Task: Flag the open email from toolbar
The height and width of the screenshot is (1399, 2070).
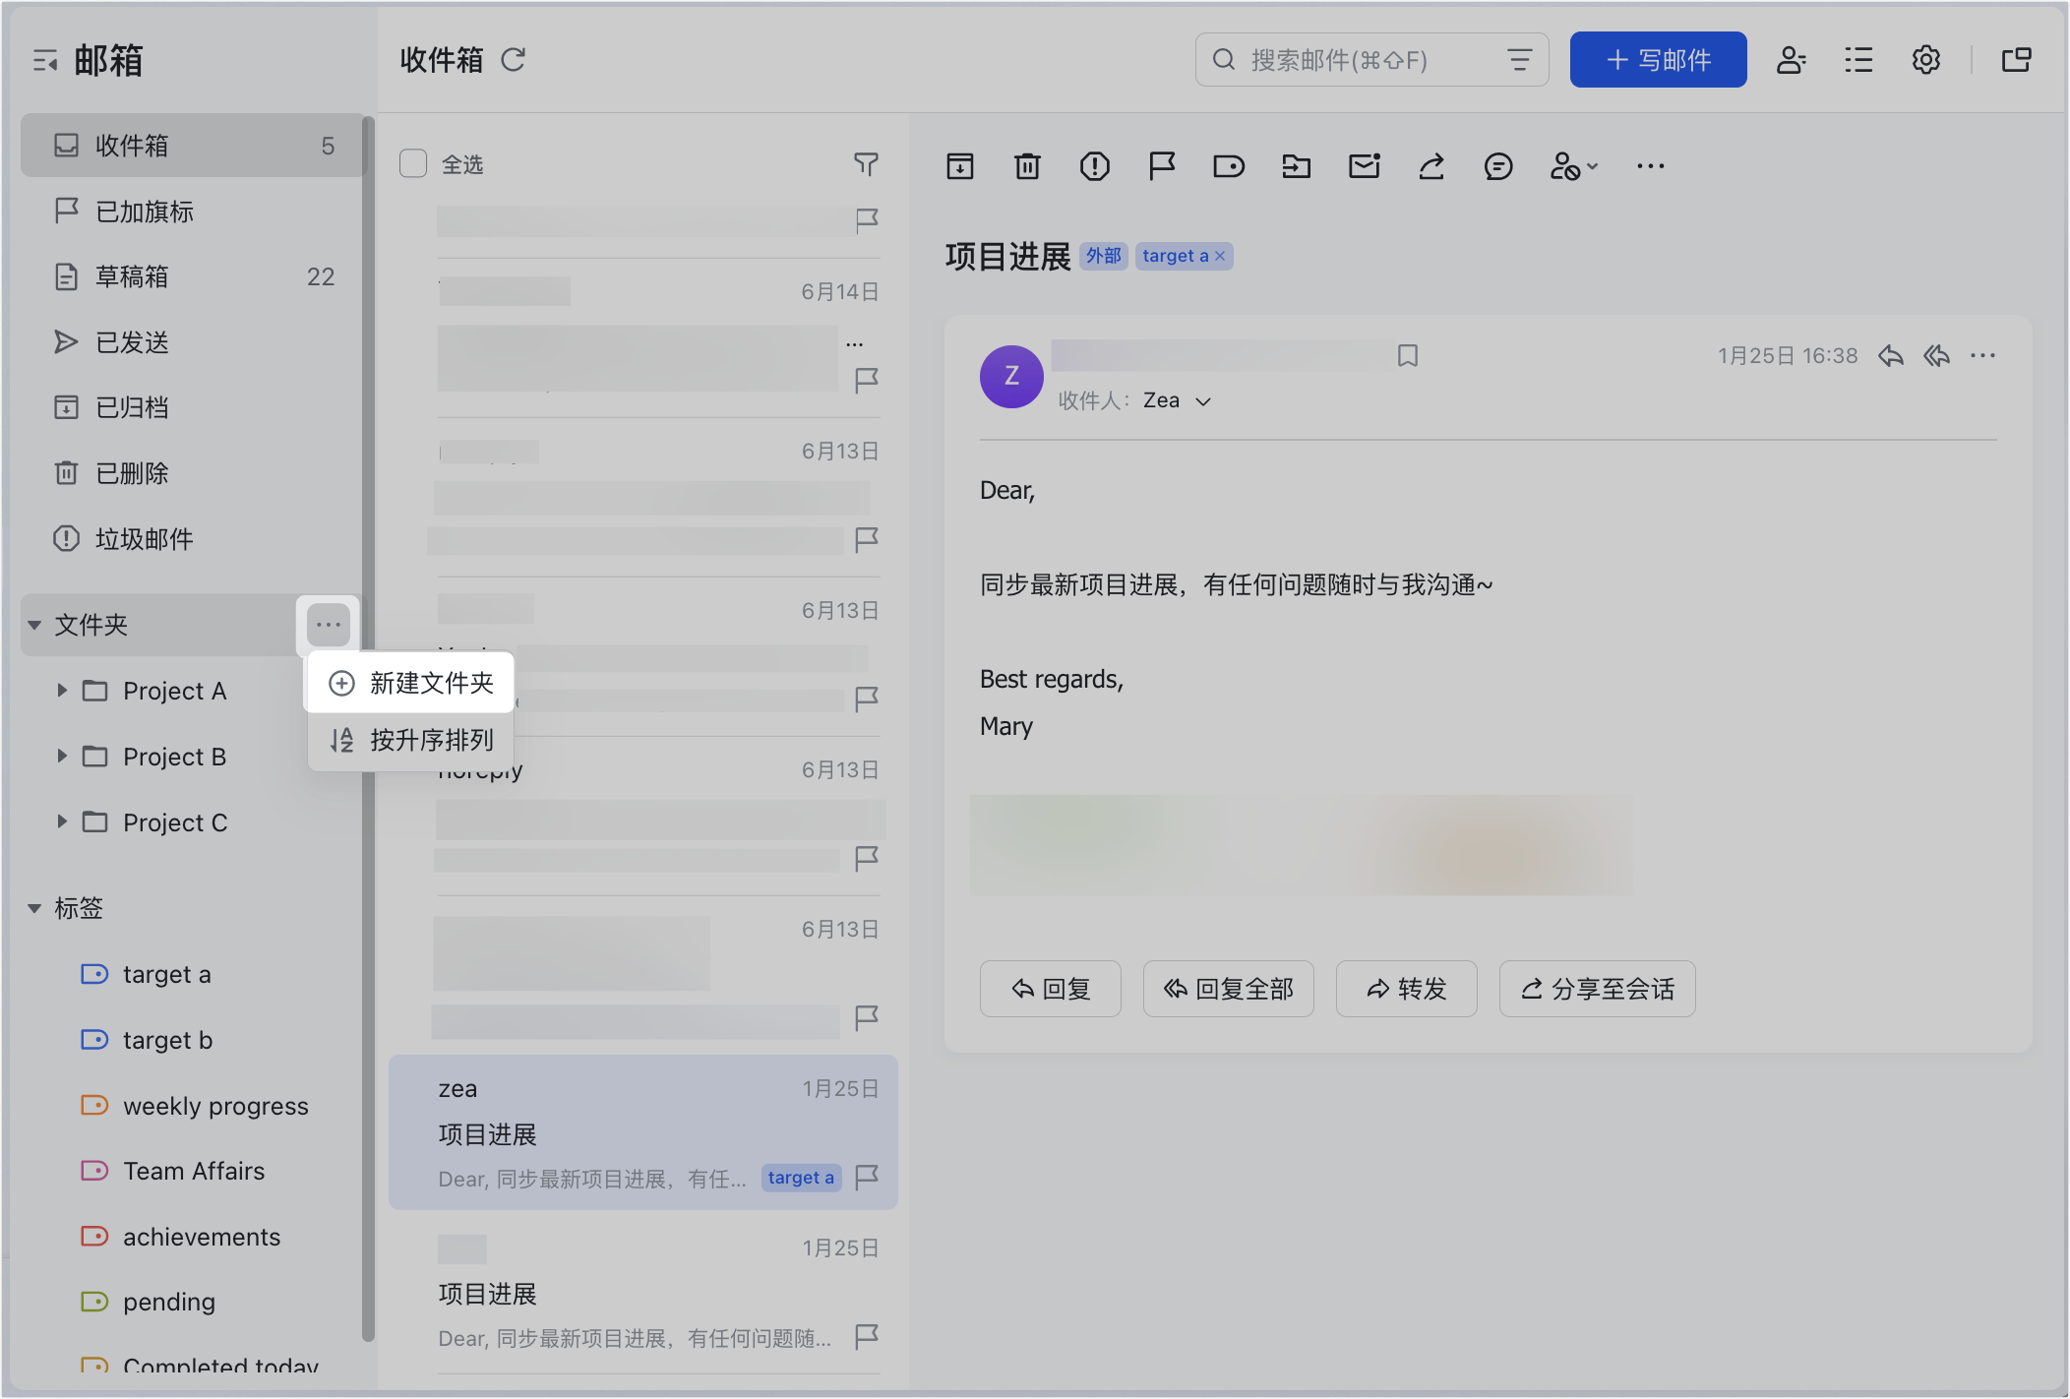Action: tap(1162, 166)
